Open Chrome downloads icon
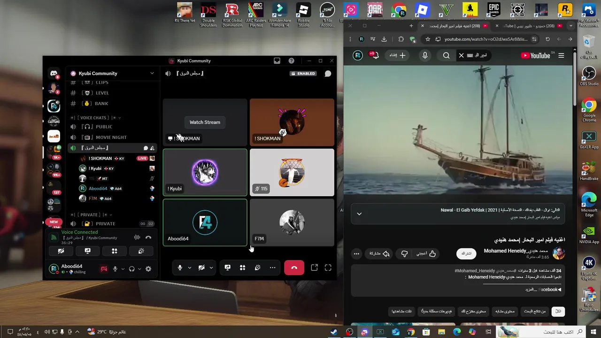 tap(384, 39)
